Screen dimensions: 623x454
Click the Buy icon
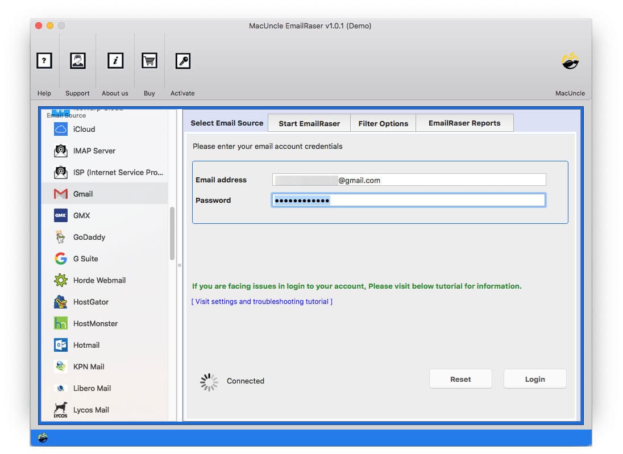coord(149,60)
